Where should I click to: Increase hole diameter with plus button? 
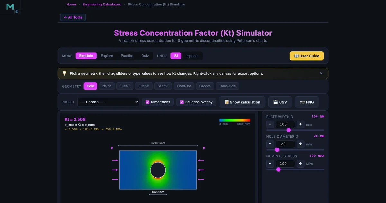point(300,144)
